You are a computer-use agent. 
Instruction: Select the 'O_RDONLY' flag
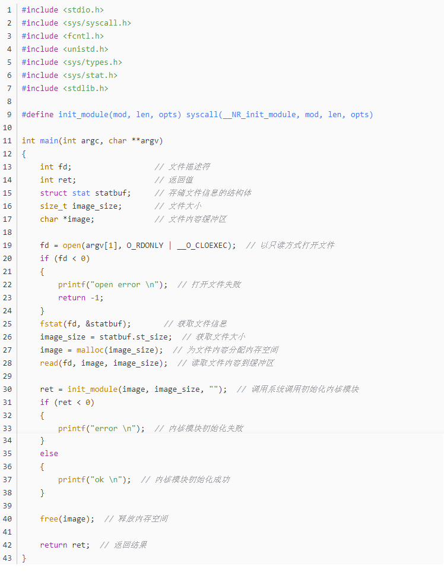point(145,246)
